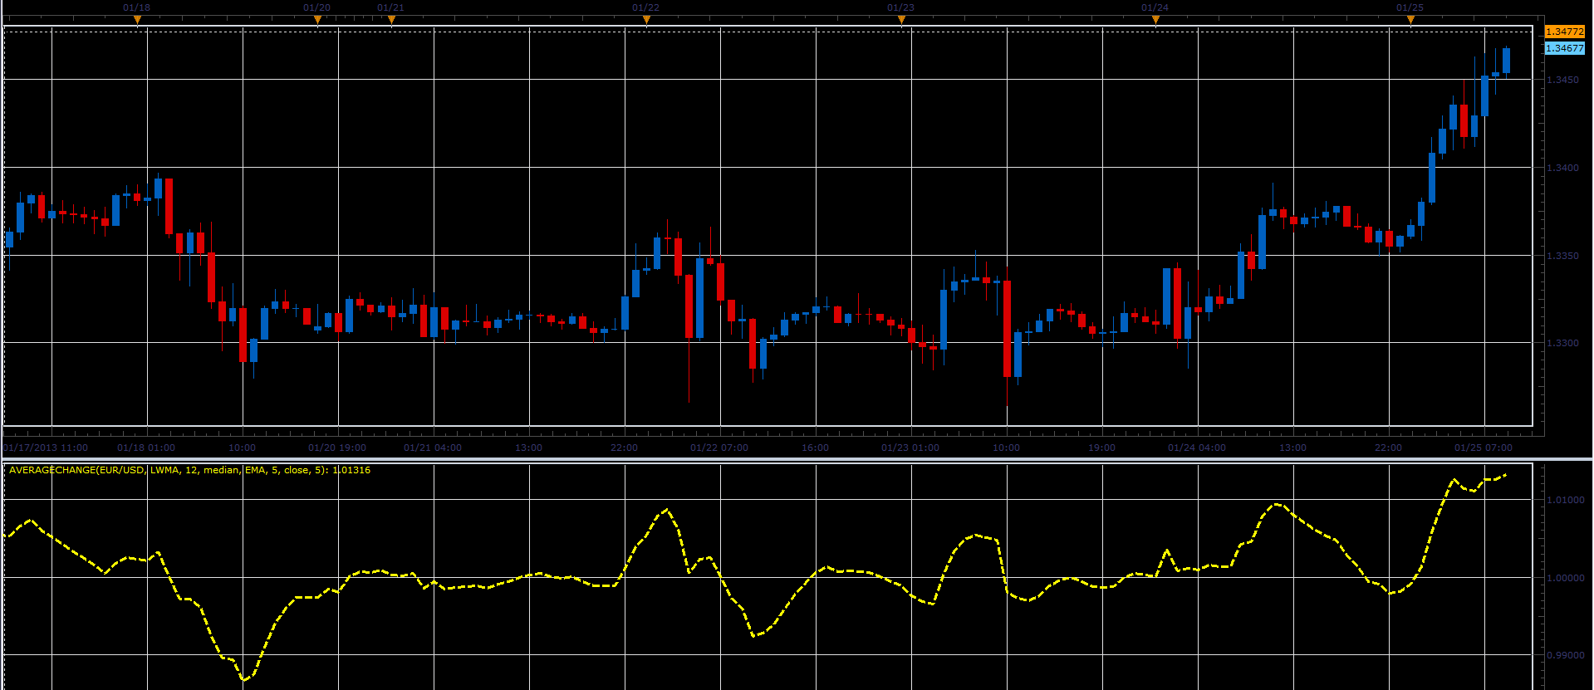Click the 01/18 01:00 time axis label

[x=146, y=448]
